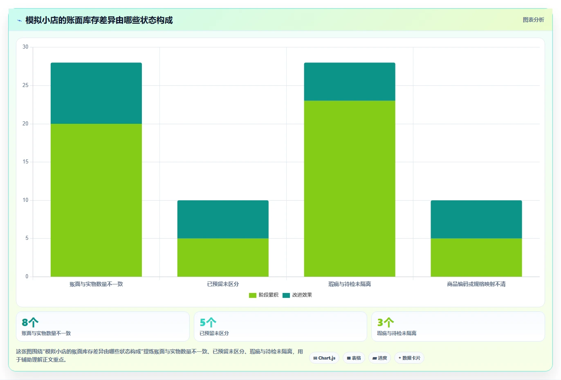Click the x-axis label 商品编码或规格映射不清
Screen dimensions: 561x380
click(476, 284)
